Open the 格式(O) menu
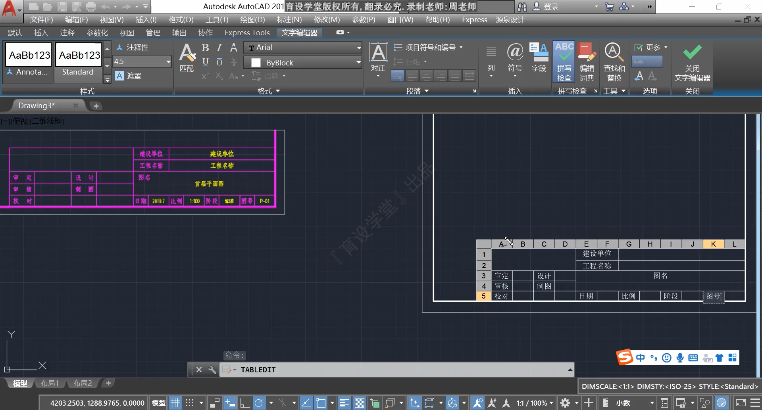This screenshot has width=762, height=410. (x=181, y=19)
